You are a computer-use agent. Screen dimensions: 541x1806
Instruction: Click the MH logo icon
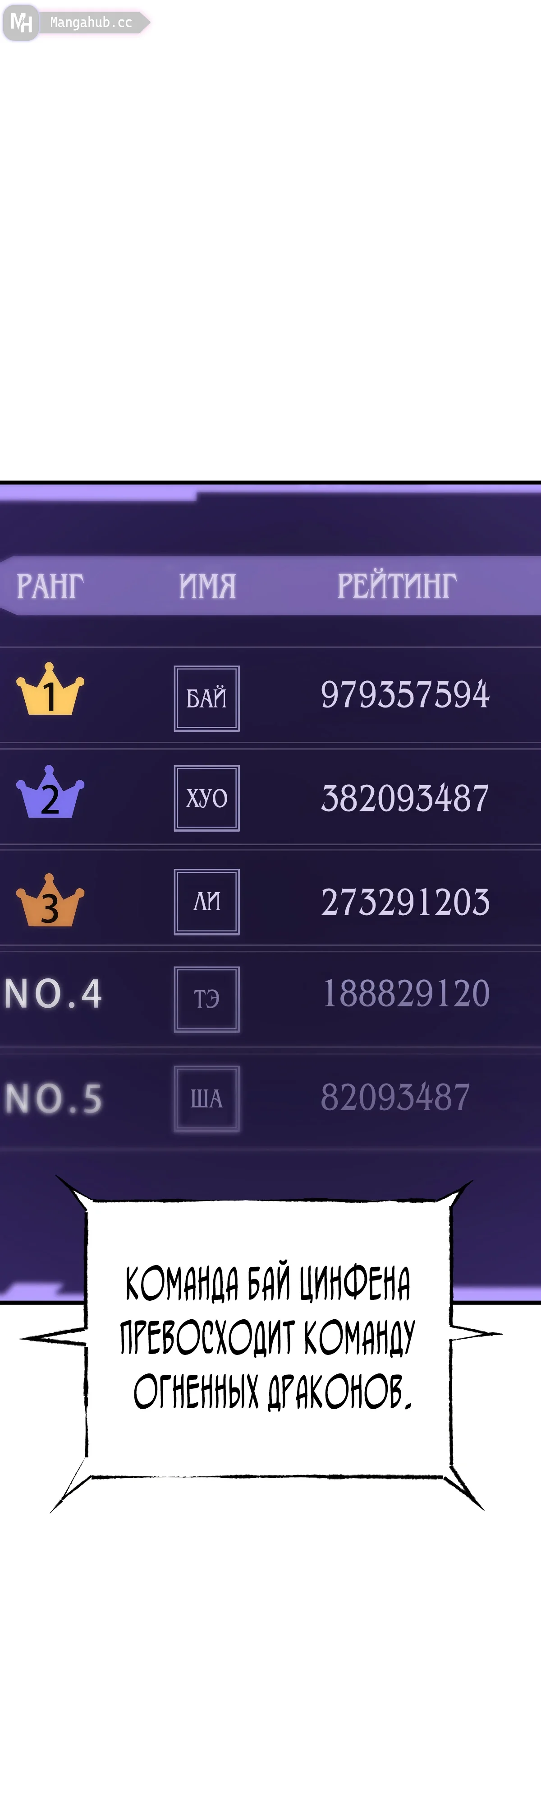21,23
